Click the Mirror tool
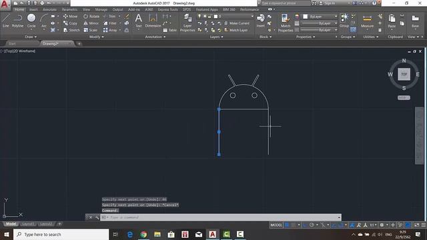 pyautogui.click(x=91, y=23)
